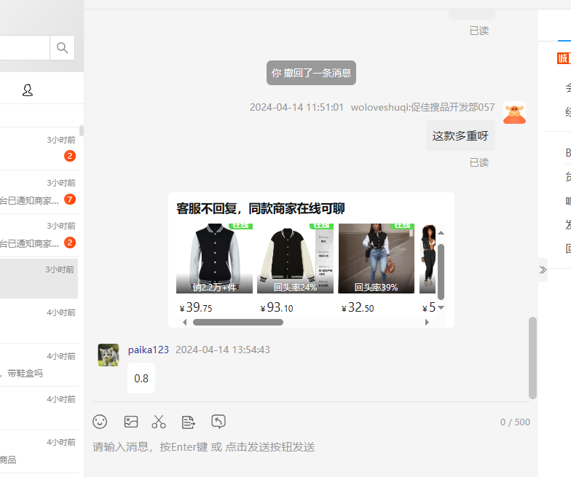Open conversation with 2 unread badge, 3小时前 top
The width and height of the screenshot is (571, 477).
tap(39, 149)
